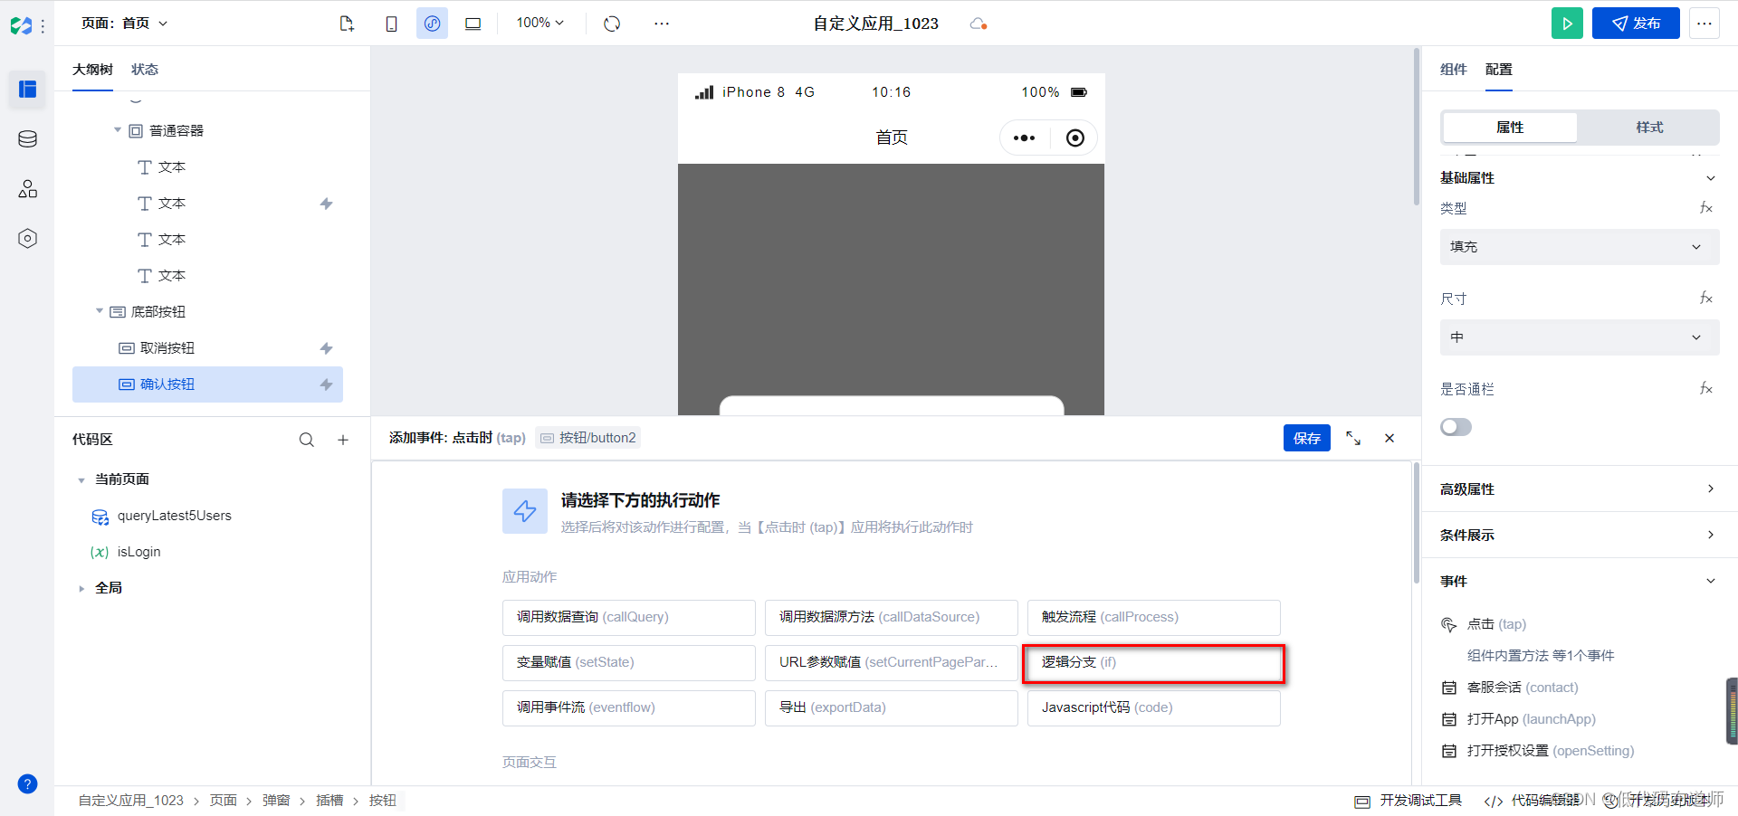The width and height of the screenshot is (1738, 816).
Task: Open the more menu beside 发布 button
Action: click(x=1705, y=24)
